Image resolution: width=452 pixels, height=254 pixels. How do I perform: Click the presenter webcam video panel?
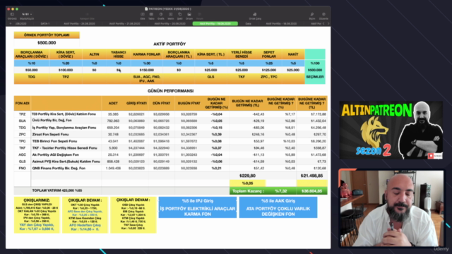tap(391, 208)
